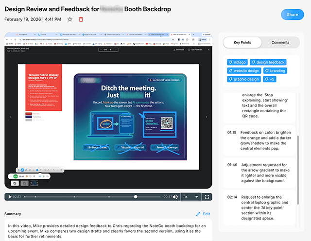Click the red trash delete icon
Screen dimensions: 311x241
pos(81,19)
